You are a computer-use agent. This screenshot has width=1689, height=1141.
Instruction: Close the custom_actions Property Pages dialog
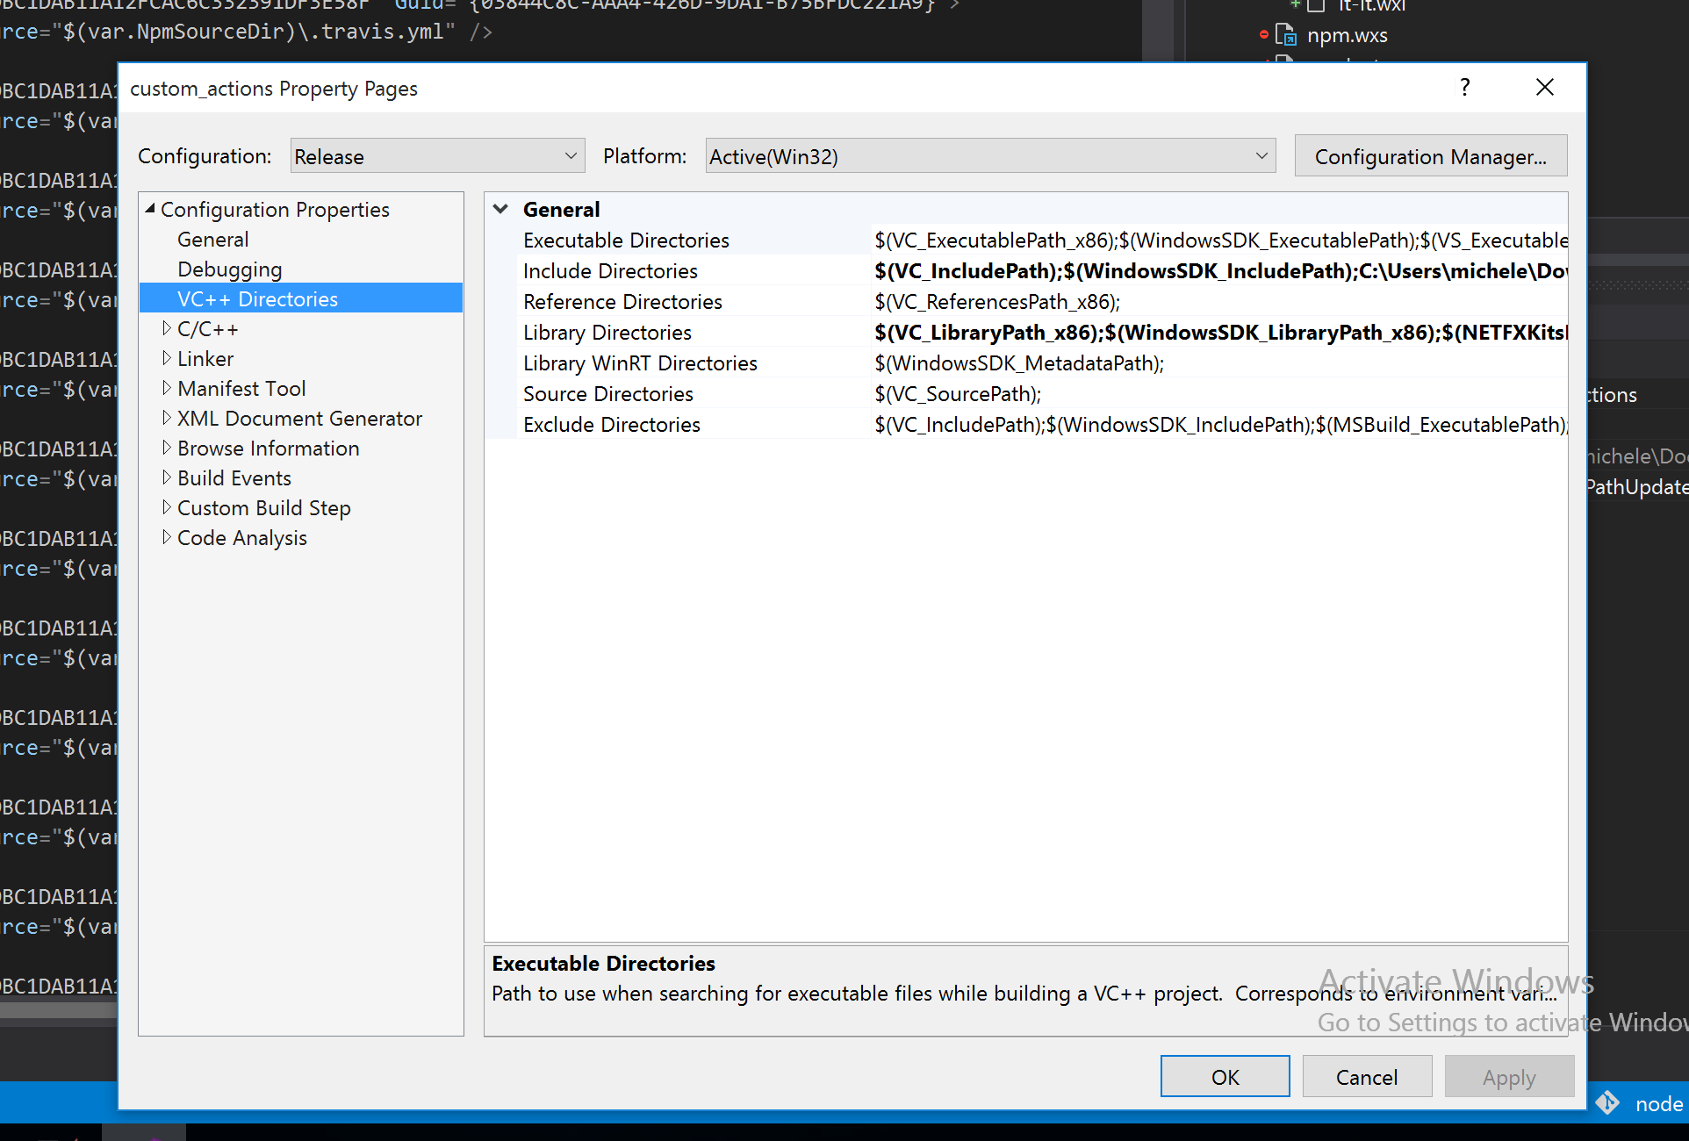[x=1545, y=88]
